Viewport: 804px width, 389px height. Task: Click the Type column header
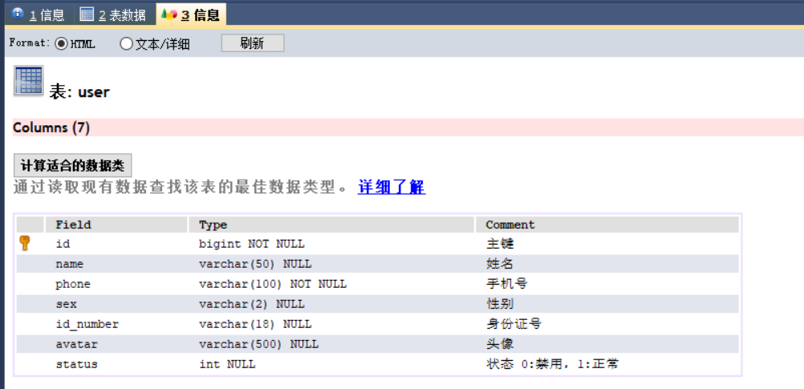331,225
